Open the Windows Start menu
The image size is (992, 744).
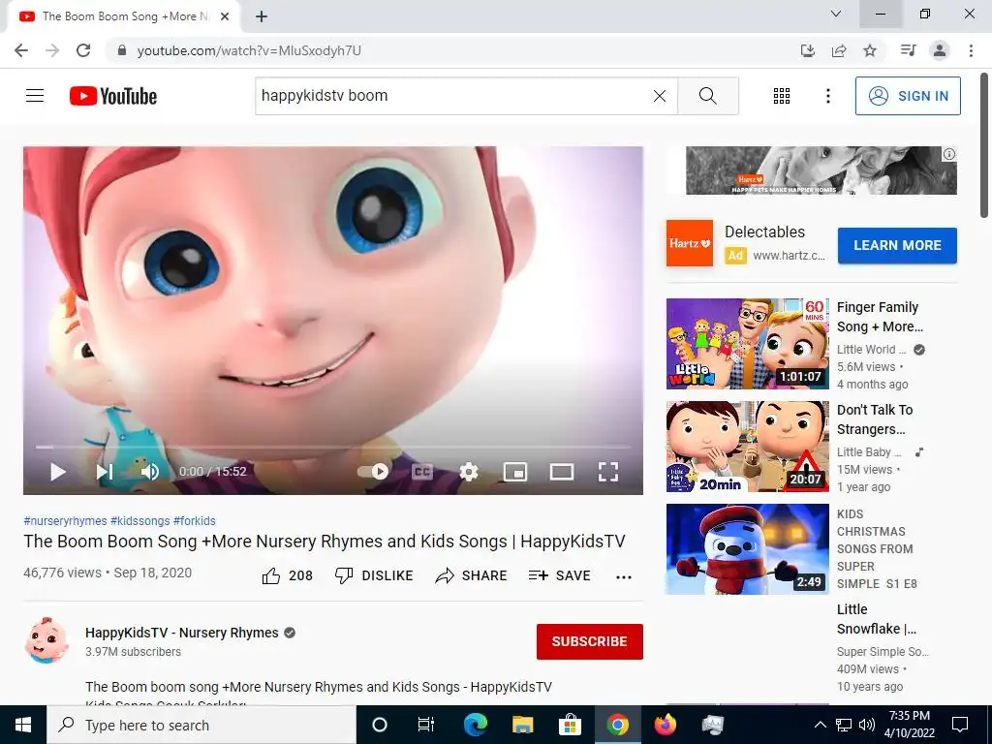(x=23, y=725)
